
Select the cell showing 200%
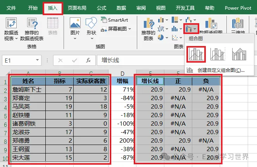pos(122,141)
